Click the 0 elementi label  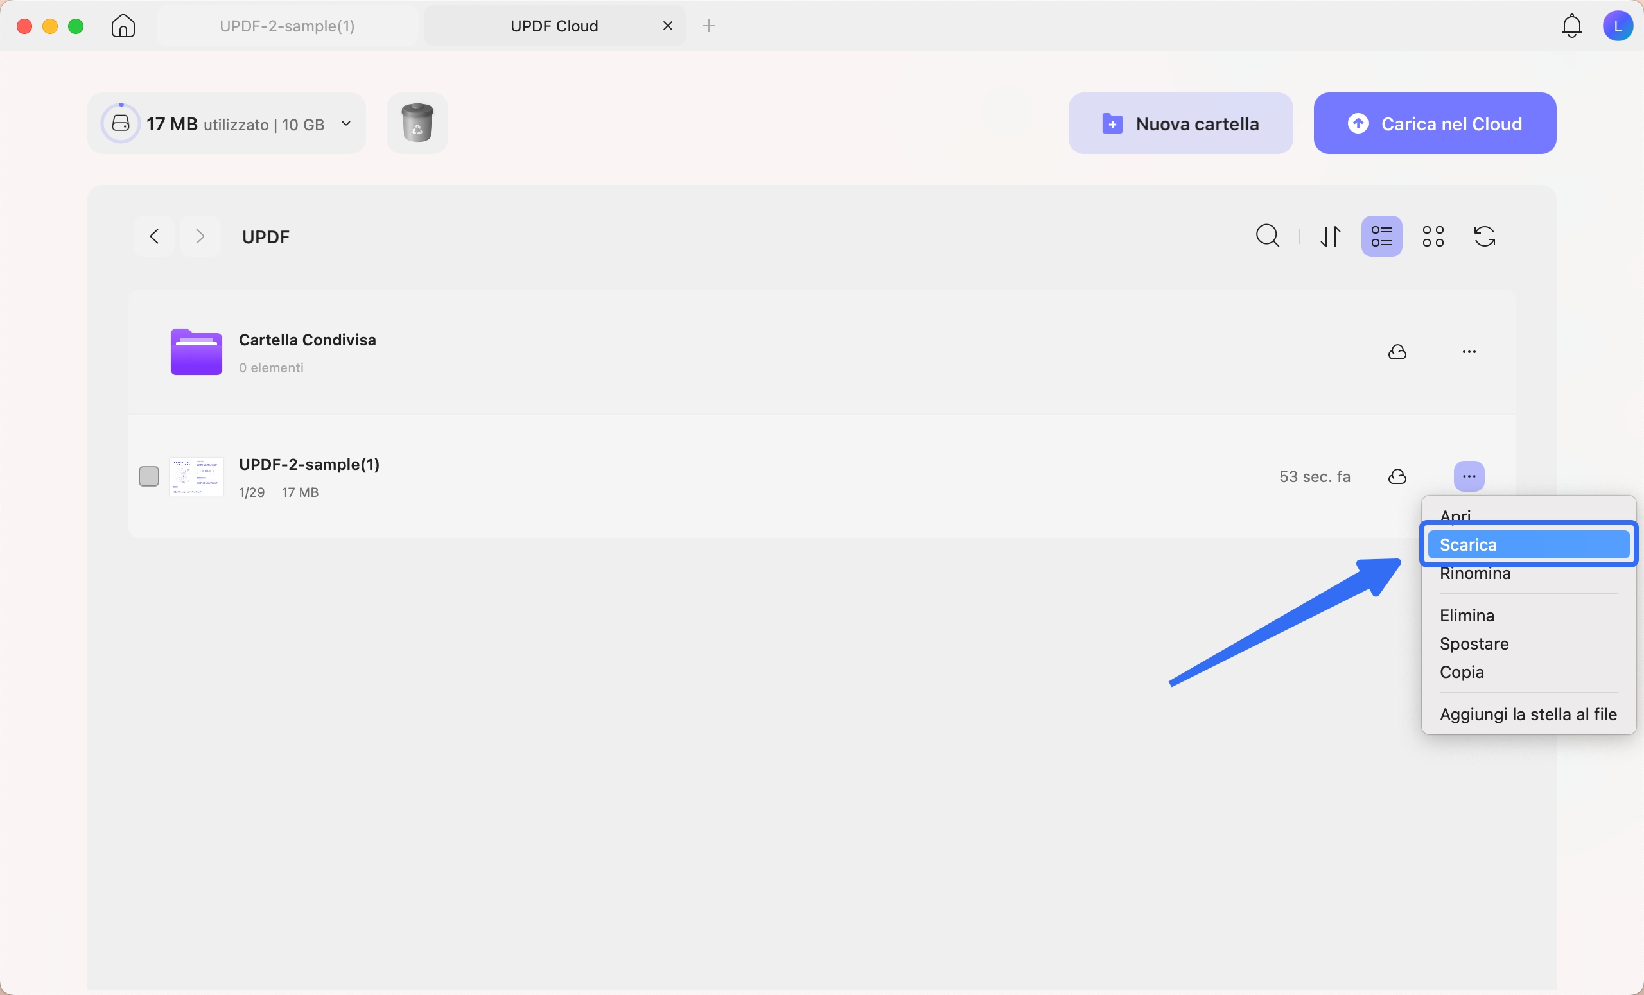[272, 368]
